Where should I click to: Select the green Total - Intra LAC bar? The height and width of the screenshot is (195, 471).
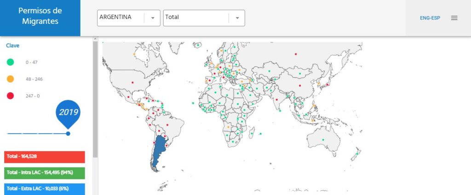pos(45,173)
